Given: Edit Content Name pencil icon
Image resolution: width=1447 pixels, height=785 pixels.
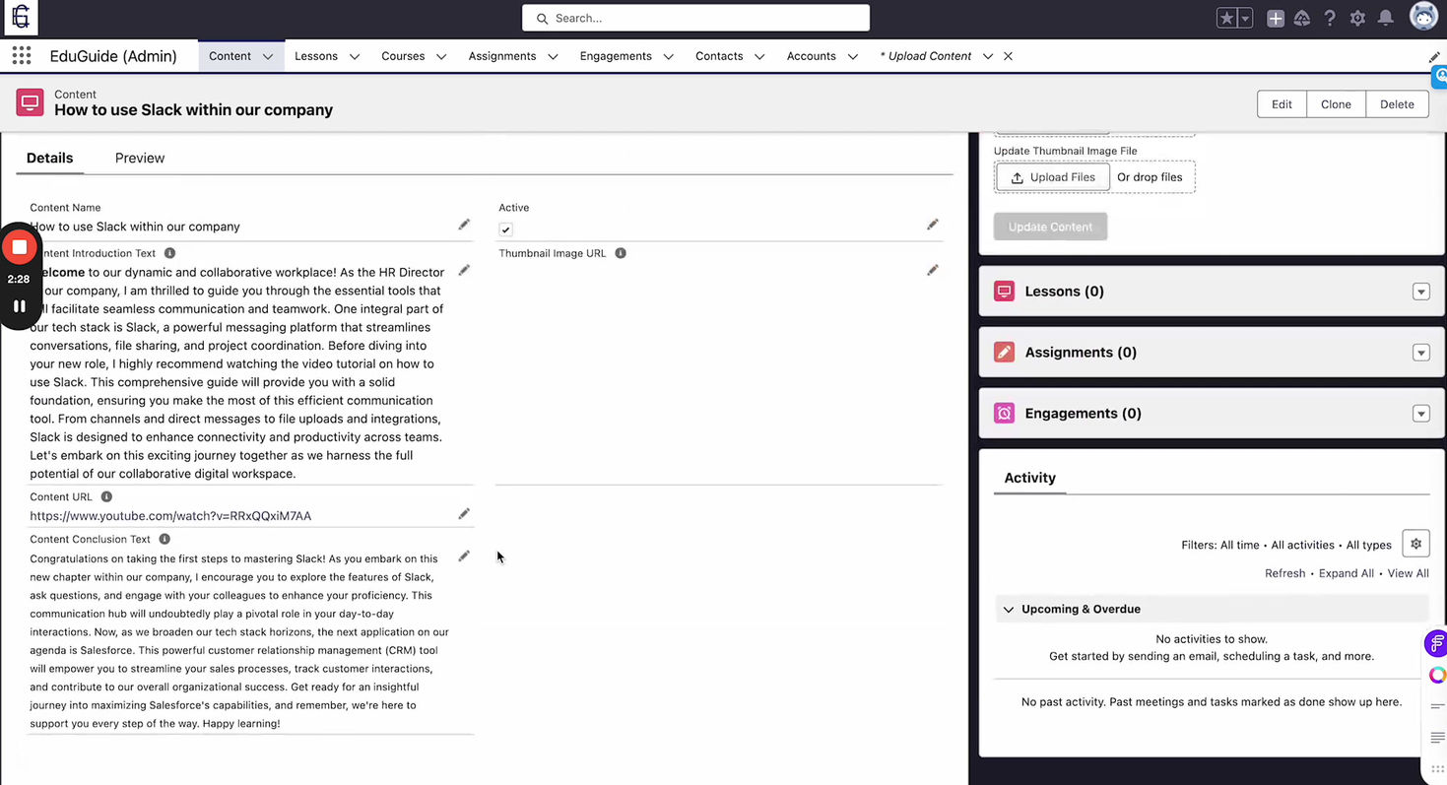Looking at the screenshot, I should click(464, 225).
